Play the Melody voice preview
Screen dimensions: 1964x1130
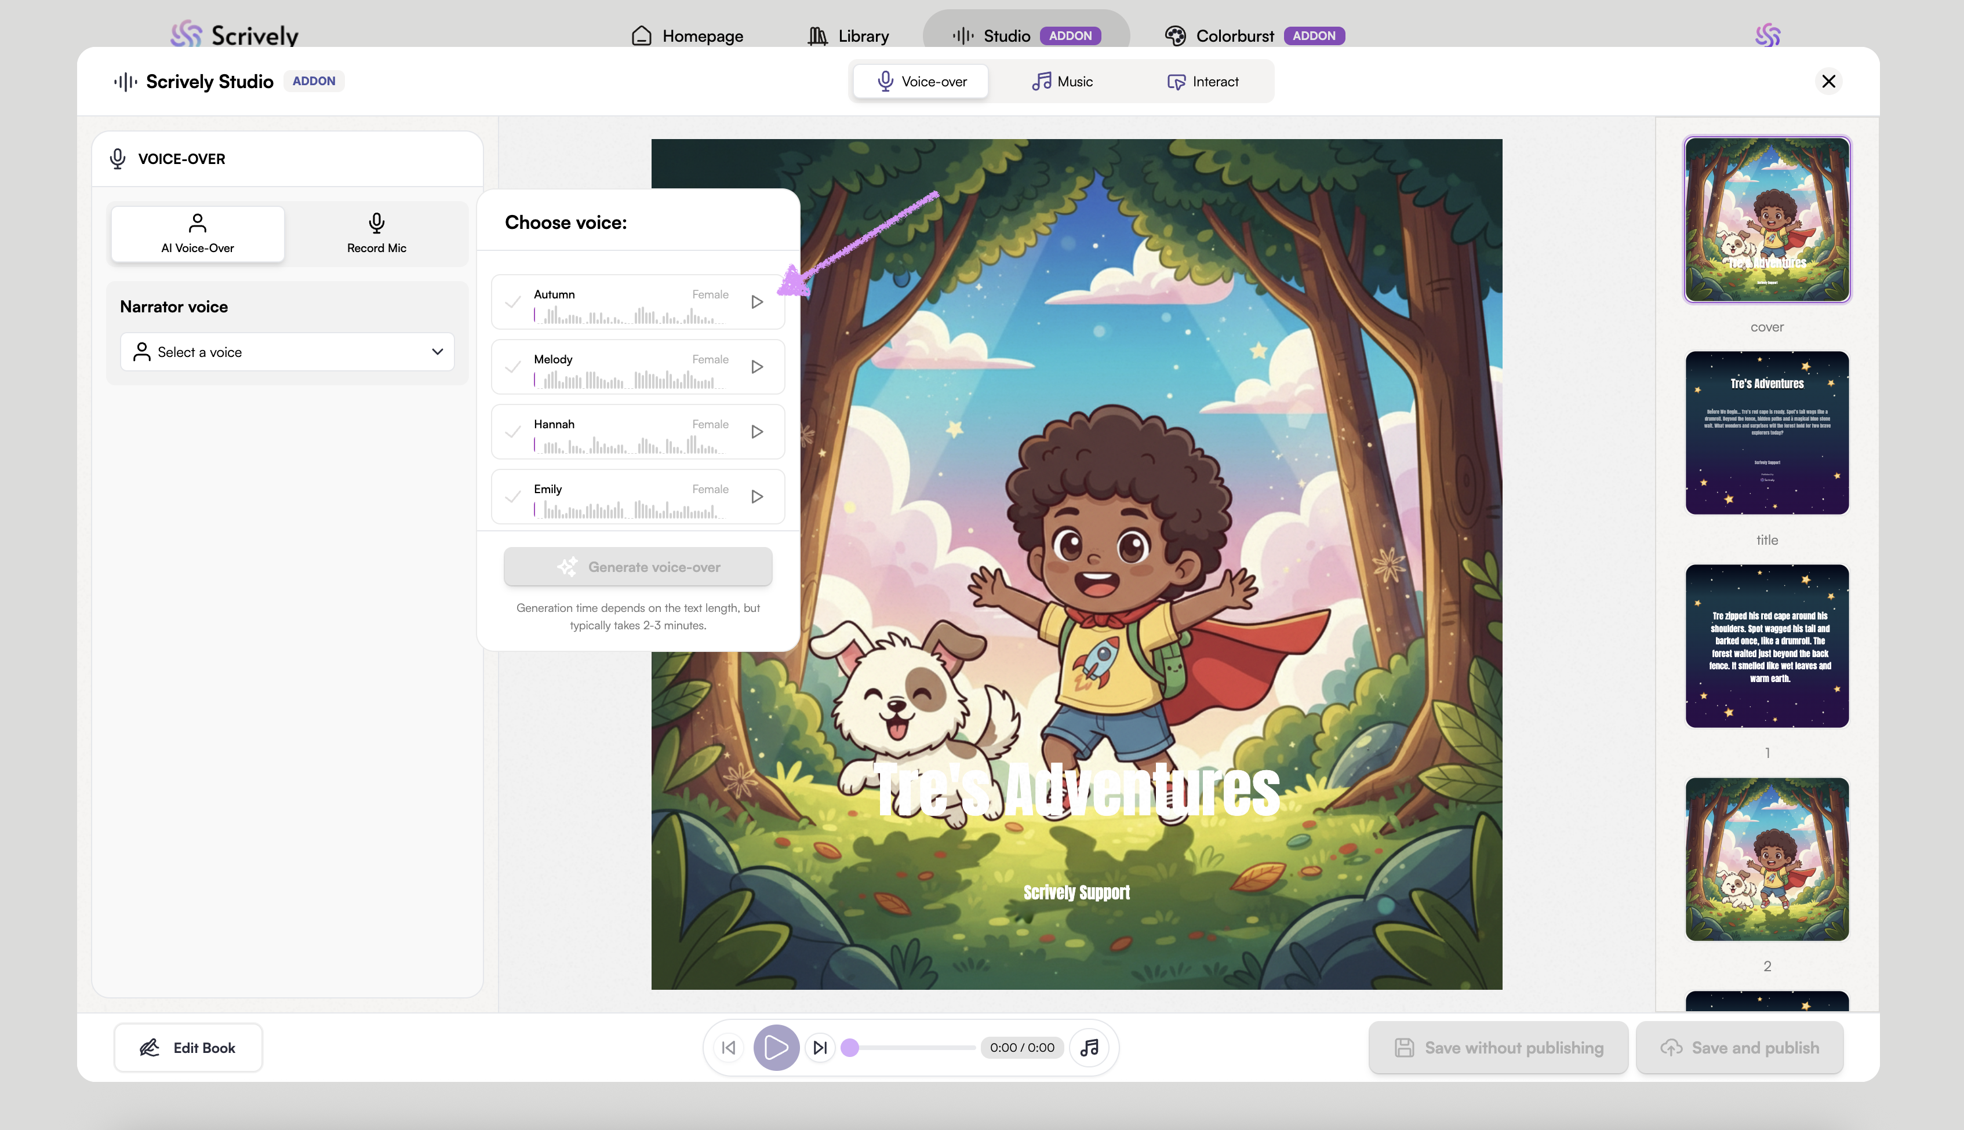pos(757,367)
